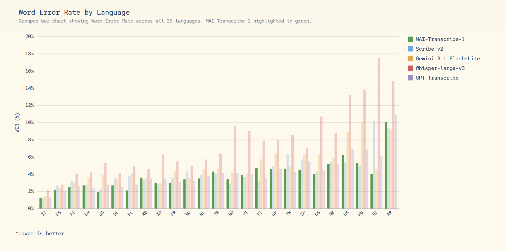
Task: Click the KO language axis label
Action: [x=144, y=213]
